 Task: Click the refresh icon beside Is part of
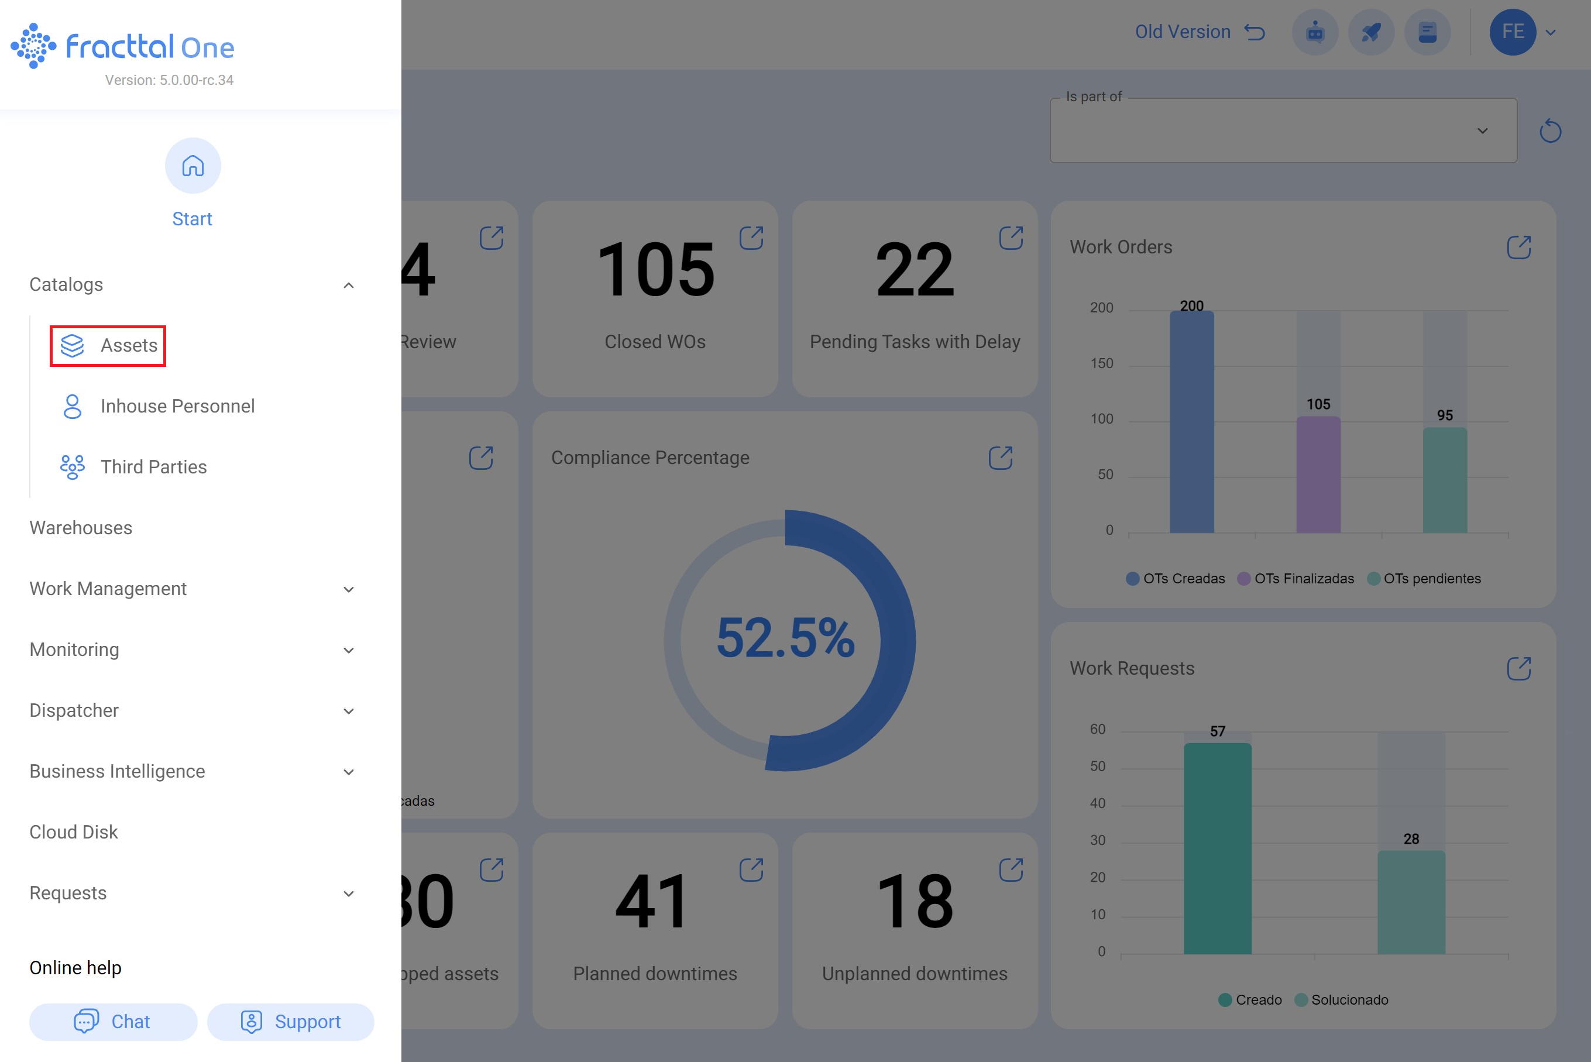1549,130
